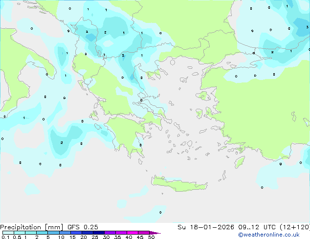
Task: Click the 35–40 mm legend swatch
Action: tap(121, 233)
